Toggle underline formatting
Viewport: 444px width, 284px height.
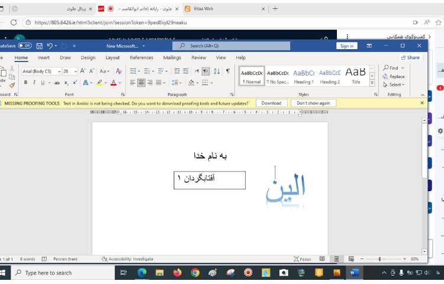click(x=43, y=83)
